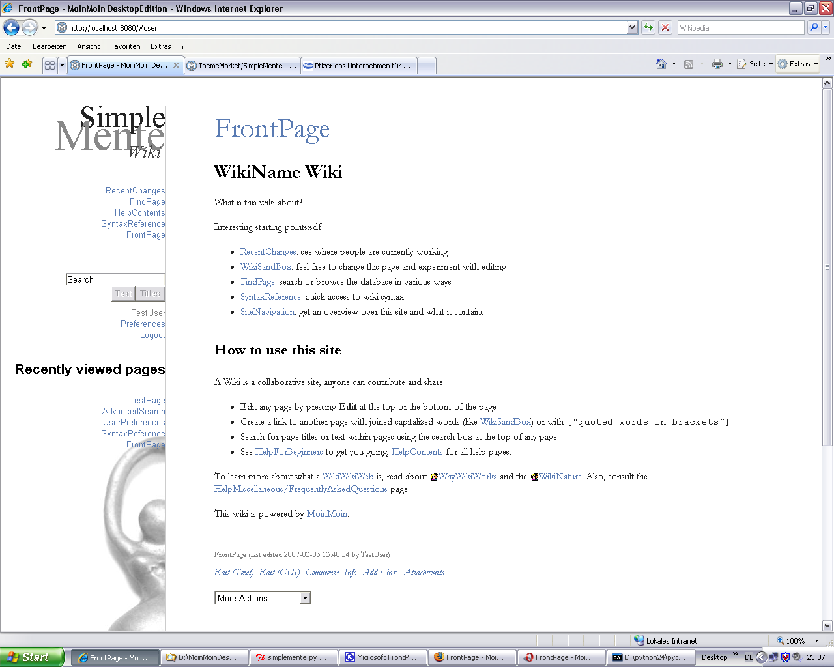Expand the More Actions dropdown
This screenshot has height=667, width=834.
pos(305,598)
